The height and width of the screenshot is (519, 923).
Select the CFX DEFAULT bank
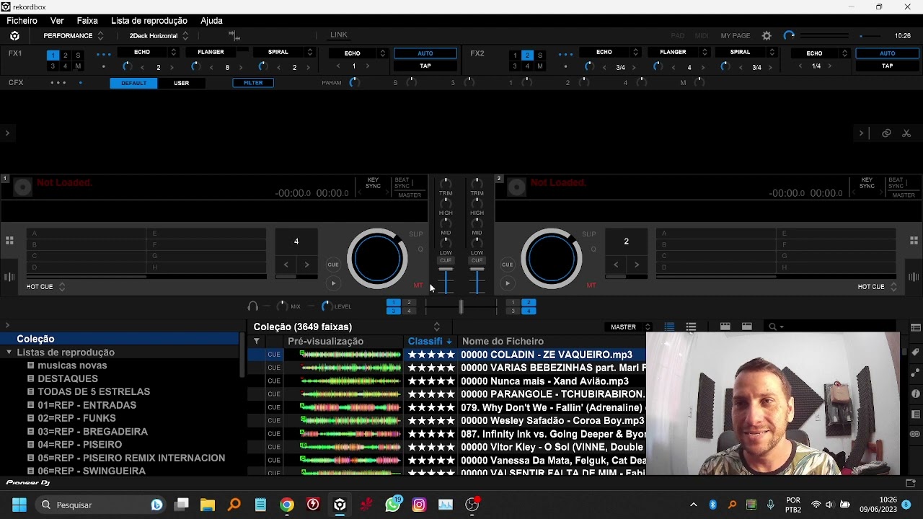[x=133, y=83]
